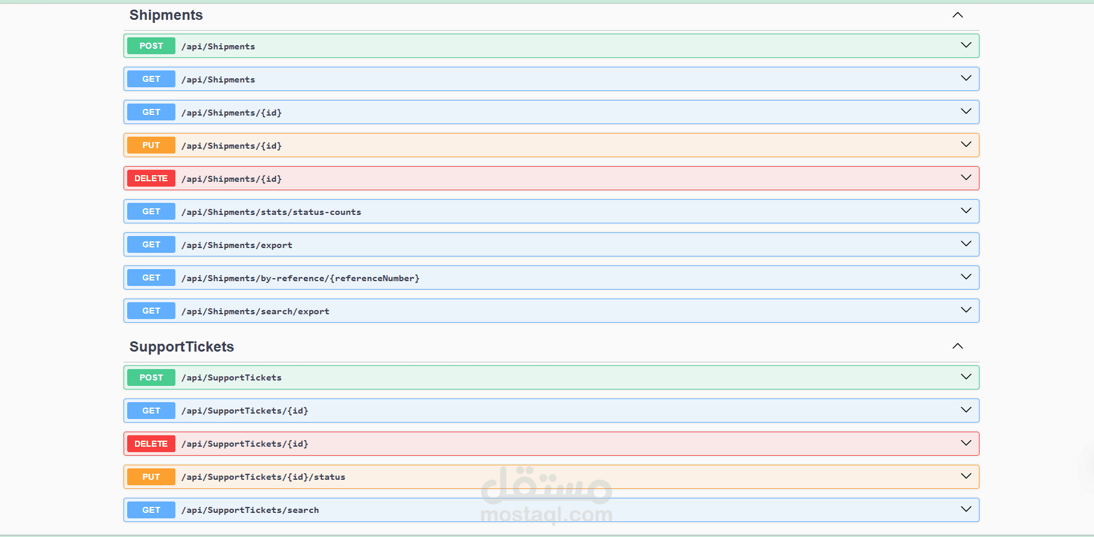Expand arrow on POST /api/SupportTickets
The height and width of the screenshot is (537, 1094).
pyautogui.click(x=966, y=377)
